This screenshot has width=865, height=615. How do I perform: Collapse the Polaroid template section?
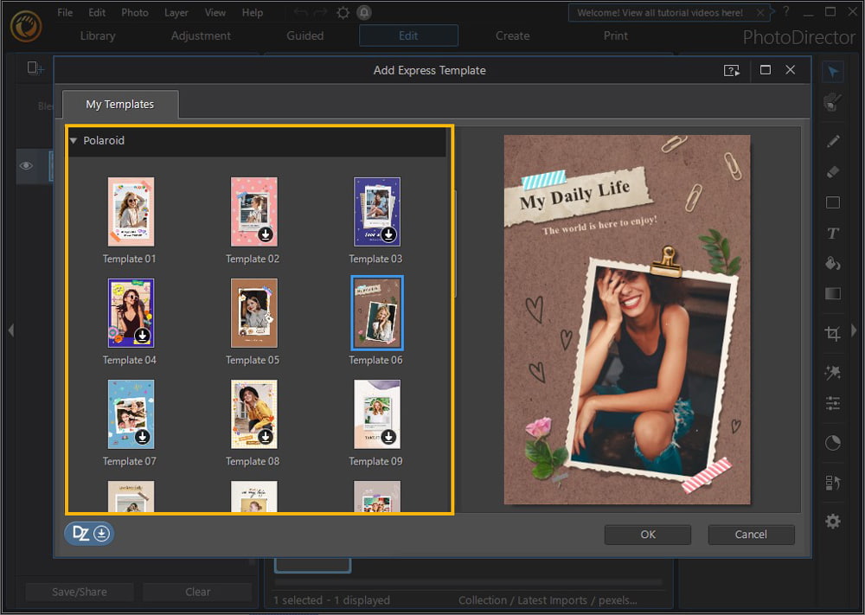point(73,140)
